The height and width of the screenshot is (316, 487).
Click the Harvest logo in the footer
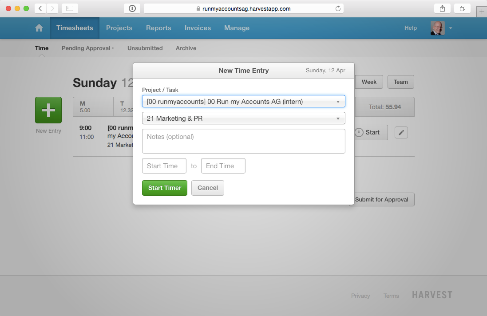tap(432, 295)
